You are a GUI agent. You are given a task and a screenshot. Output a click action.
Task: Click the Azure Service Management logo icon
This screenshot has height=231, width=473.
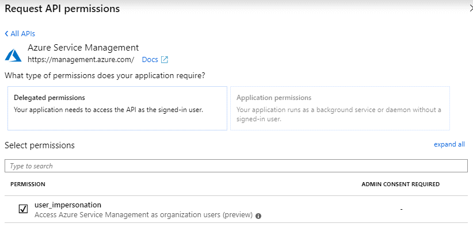point(13,55)
